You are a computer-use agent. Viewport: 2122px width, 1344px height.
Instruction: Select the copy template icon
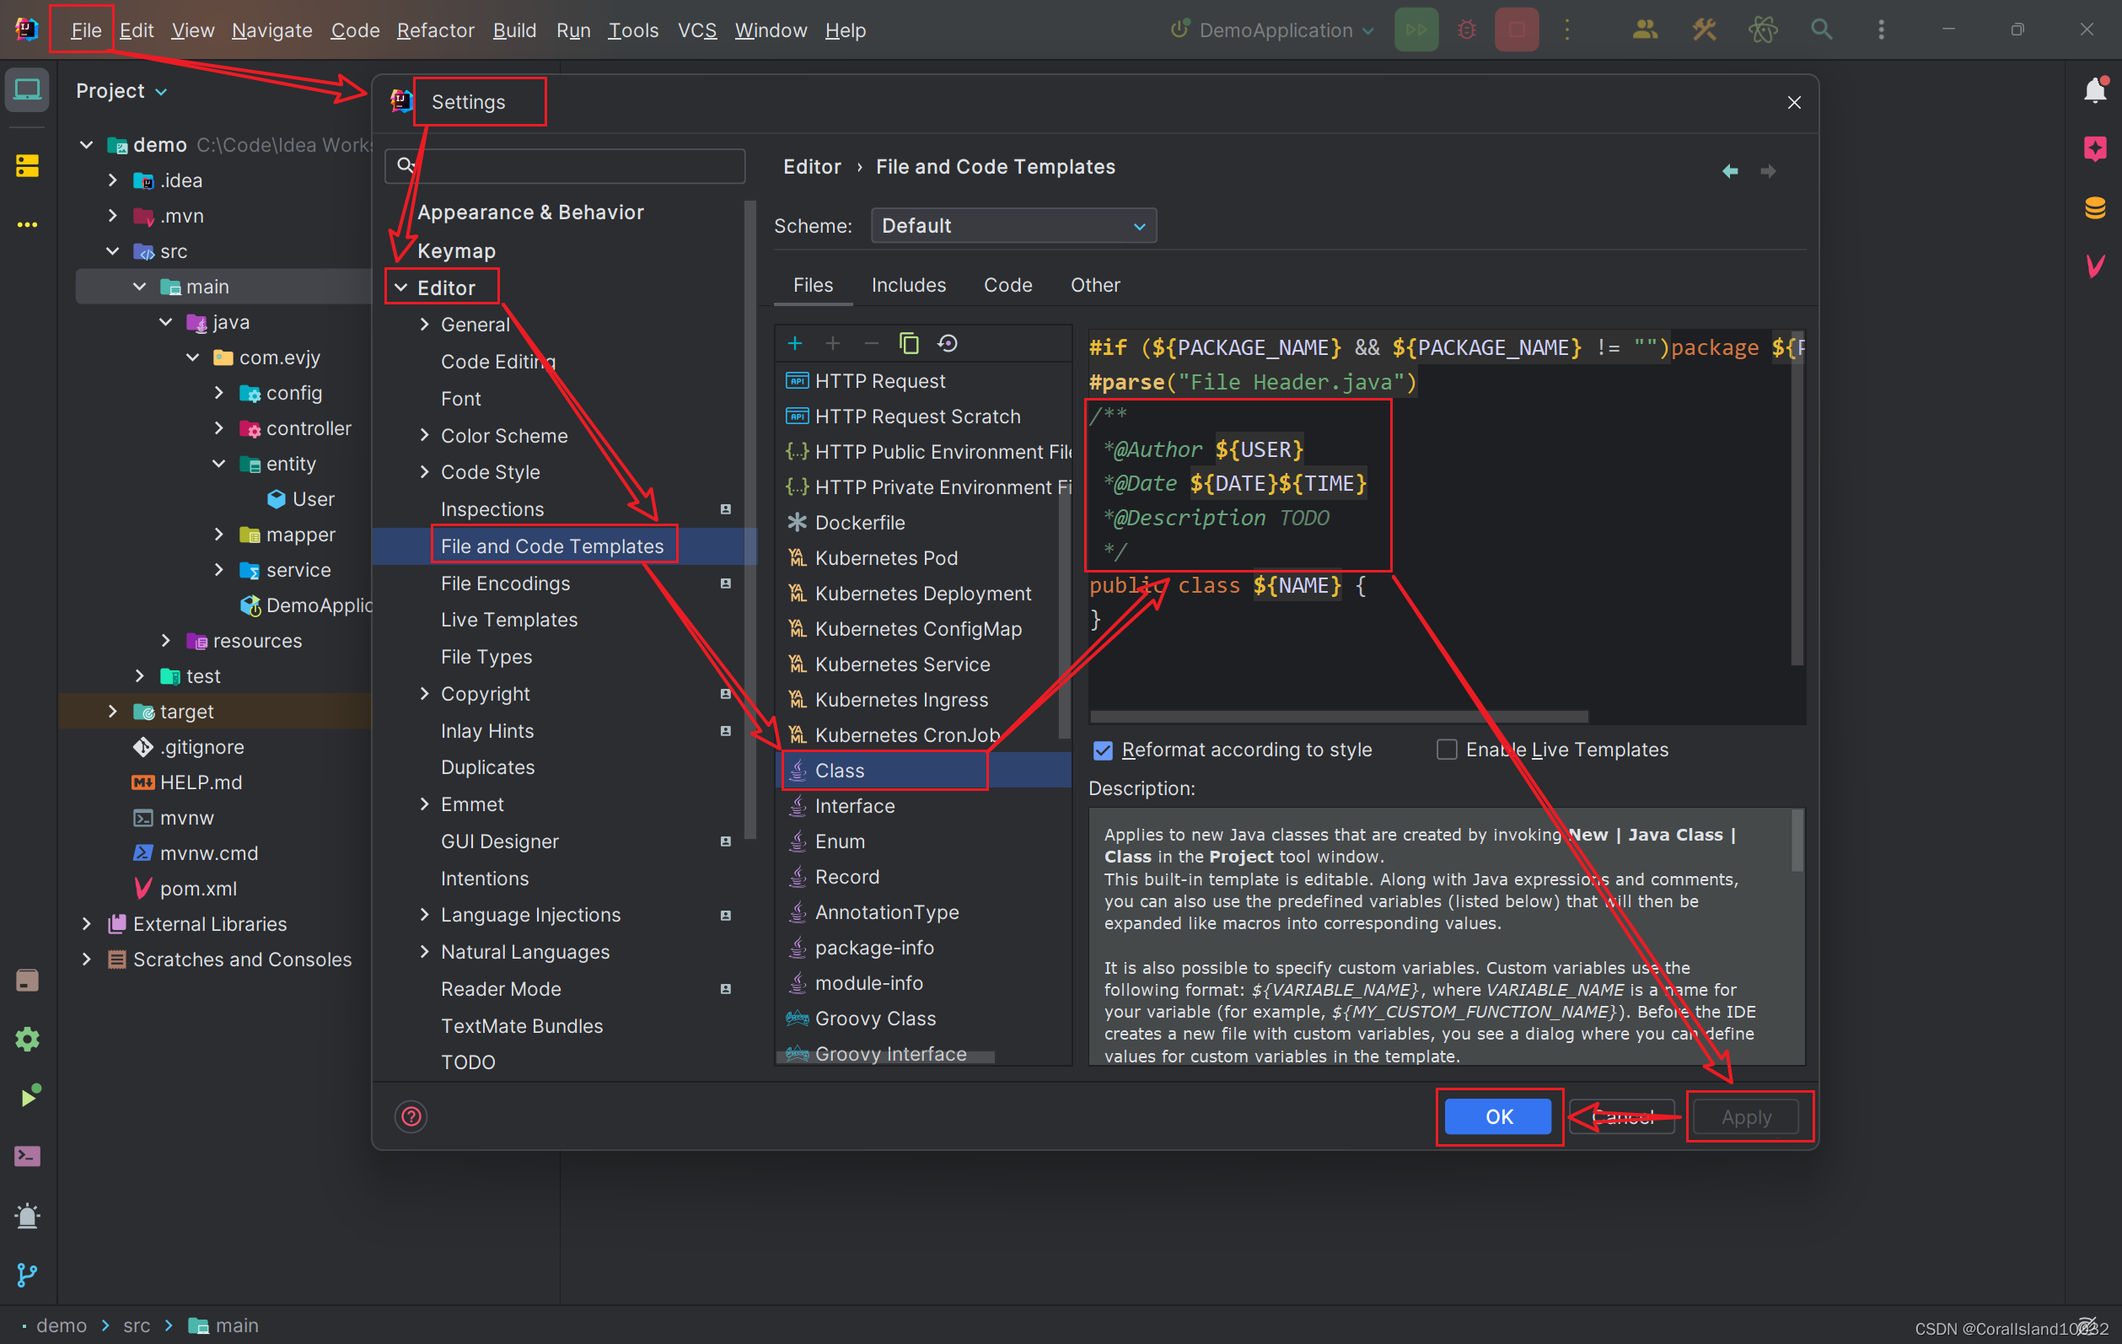pyautogui.click(x=908, y=343)
